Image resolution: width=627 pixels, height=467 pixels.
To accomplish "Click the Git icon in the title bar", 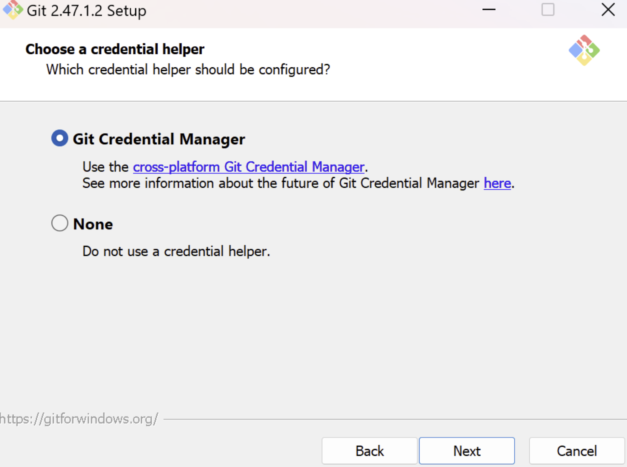I will 12,11.
